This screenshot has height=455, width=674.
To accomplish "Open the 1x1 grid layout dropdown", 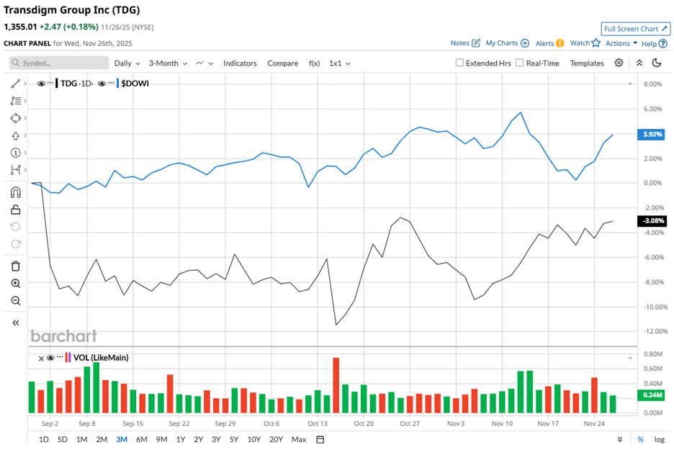I will point(340,63).
